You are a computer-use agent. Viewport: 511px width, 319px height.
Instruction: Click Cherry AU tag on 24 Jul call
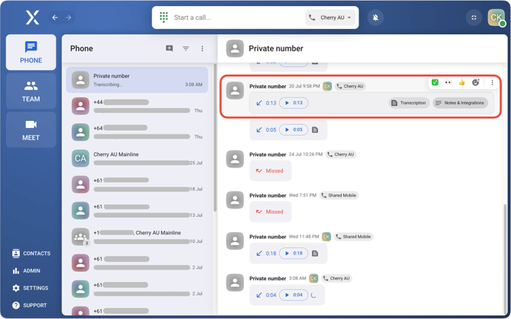[341, 155]
